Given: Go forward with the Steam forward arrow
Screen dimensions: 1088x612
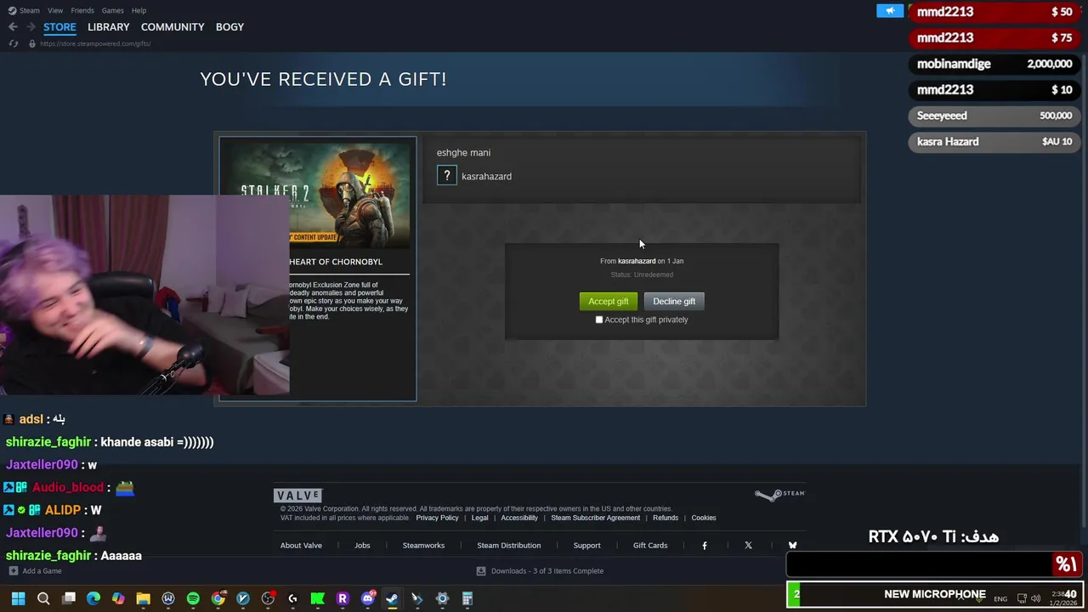Looking at the screenshot, I should click(x=31, y=27).
